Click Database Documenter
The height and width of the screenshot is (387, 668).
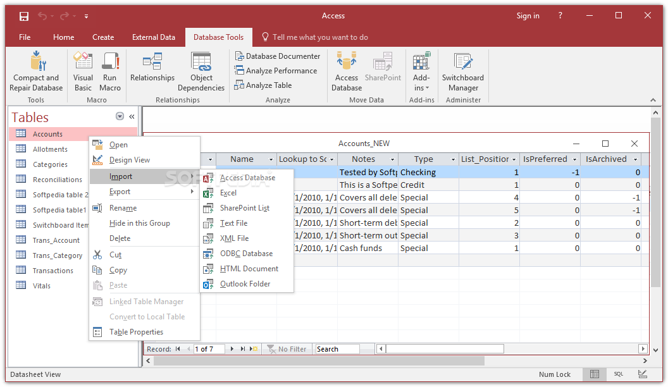(x=277, y=56)
